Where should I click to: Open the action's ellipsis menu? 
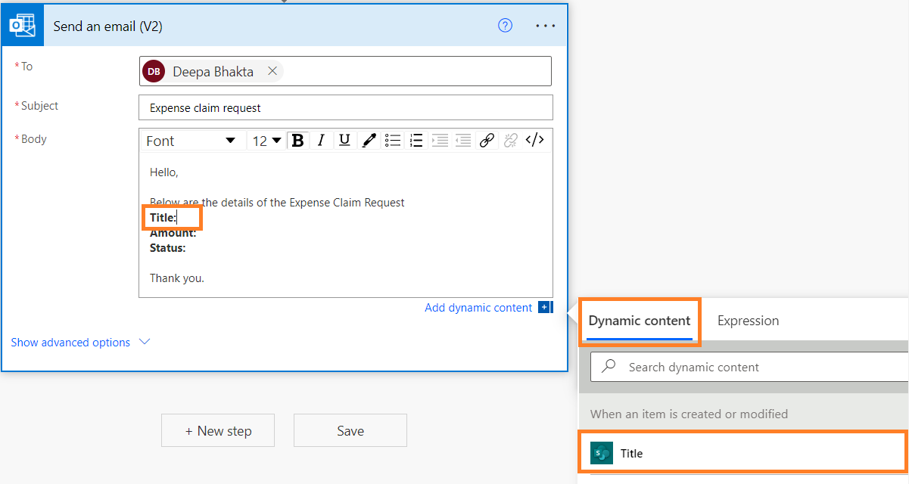coord(545,25)
